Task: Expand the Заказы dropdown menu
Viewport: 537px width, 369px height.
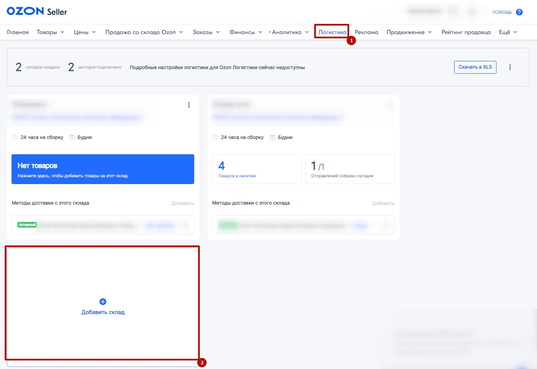Action: pyautogui.click(x=206, y=32)
